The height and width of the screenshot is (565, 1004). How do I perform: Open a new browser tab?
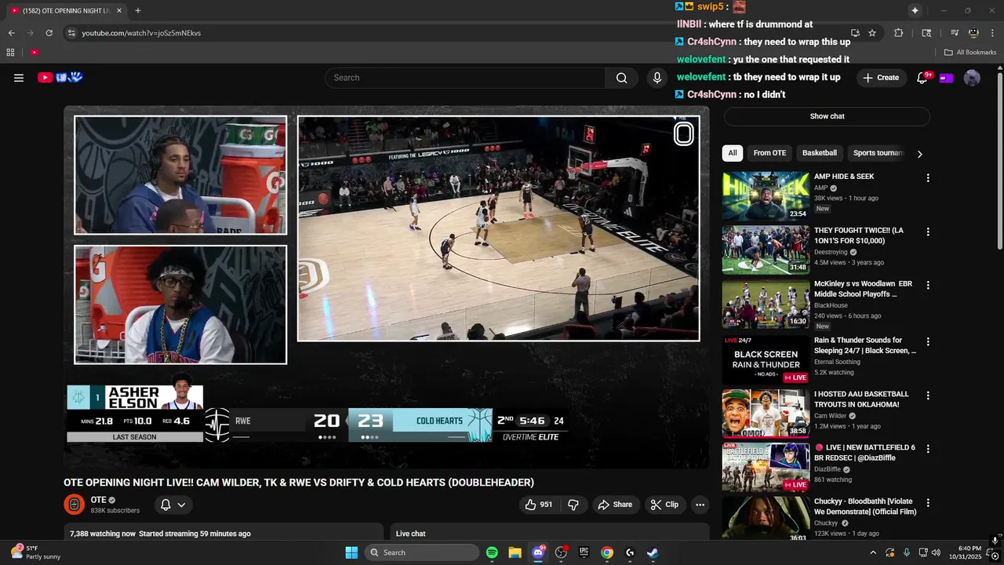[138, 10]
